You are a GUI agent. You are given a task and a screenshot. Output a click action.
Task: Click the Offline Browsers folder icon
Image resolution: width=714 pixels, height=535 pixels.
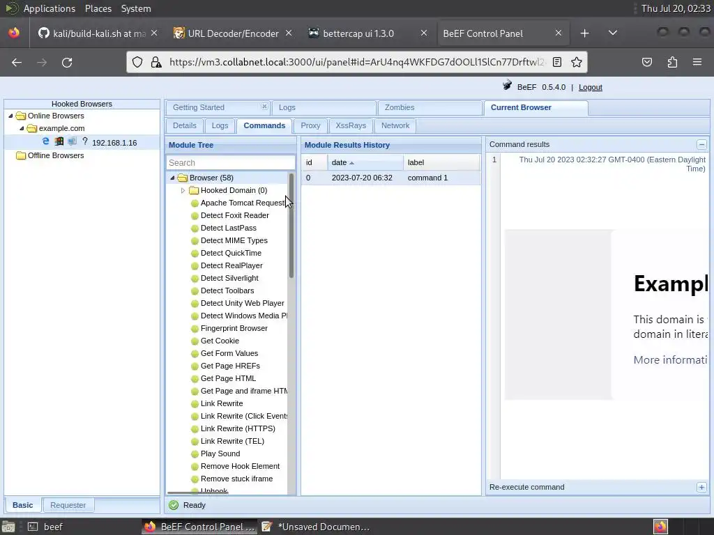21,155
